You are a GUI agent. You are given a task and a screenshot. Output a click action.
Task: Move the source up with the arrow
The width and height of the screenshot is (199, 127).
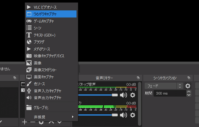click(51, 122)
